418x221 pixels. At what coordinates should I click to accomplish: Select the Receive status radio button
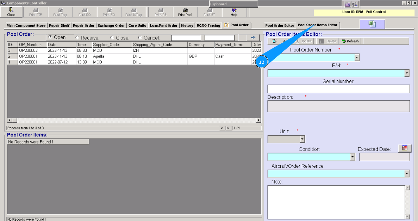pyautogui.click(x=77, y=37)
